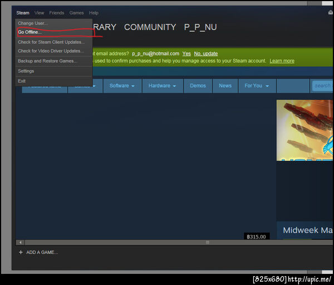Open the Friends menu
Image resolution: width=334 pixels, height=285 pixels.
pyautogui.click(x=57, y=13)
